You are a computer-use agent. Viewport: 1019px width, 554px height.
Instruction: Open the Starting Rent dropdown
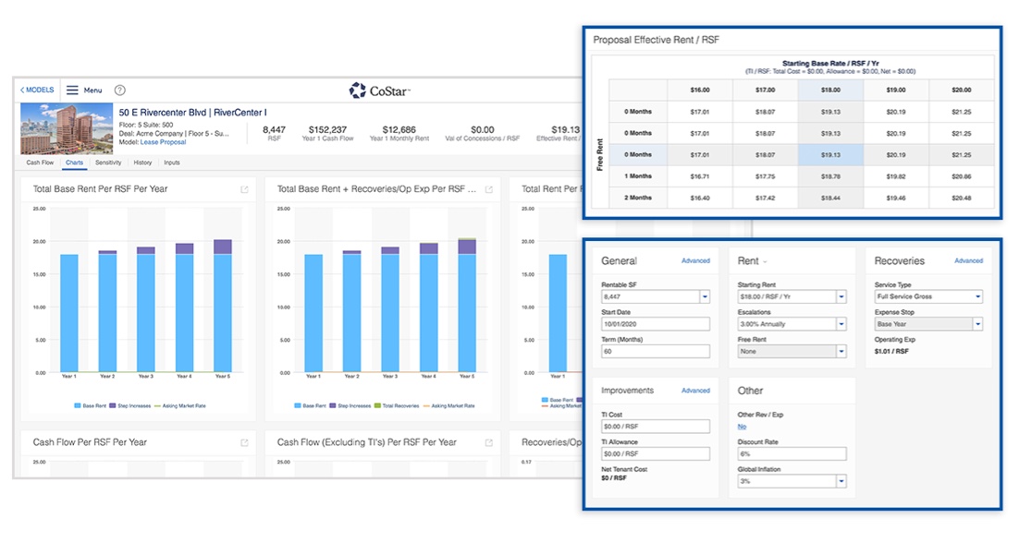click(x=841, y=297)
